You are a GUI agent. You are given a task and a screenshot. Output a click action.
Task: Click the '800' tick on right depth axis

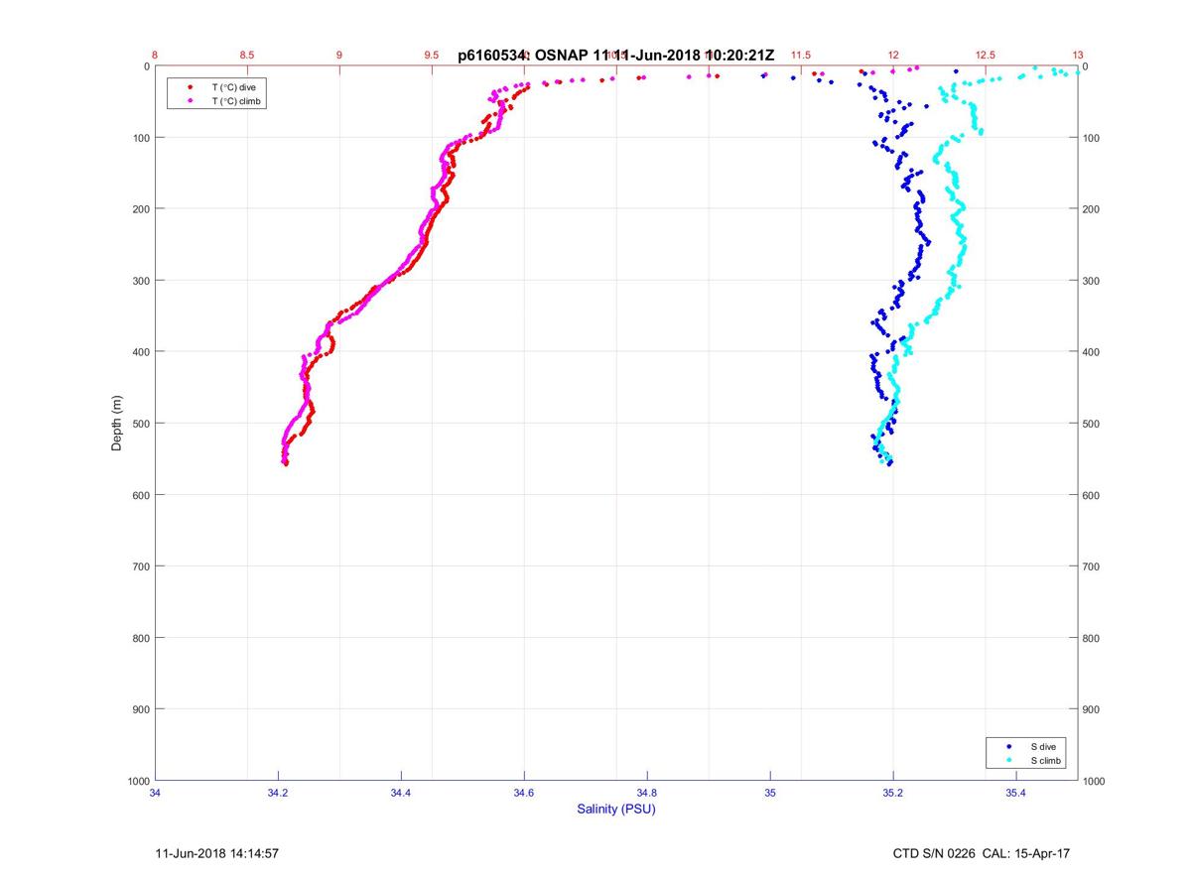click(x=1092, y=638)
